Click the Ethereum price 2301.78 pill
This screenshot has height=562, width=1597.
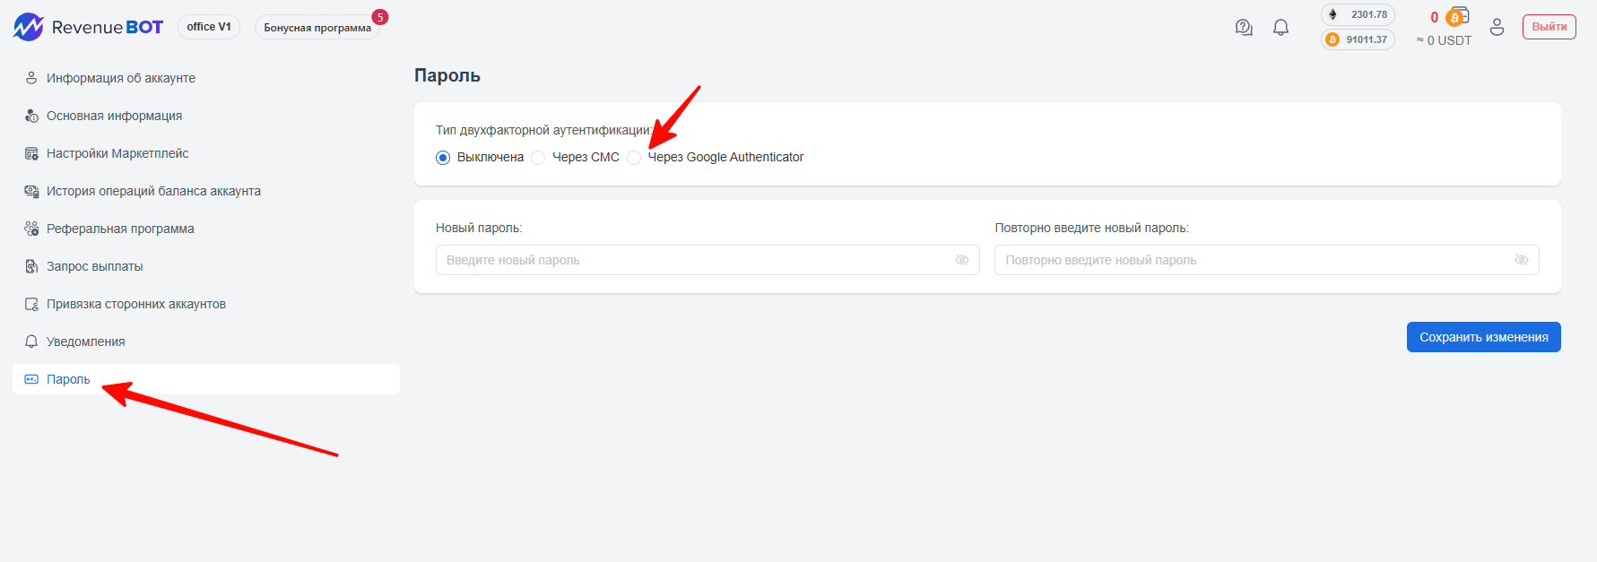click(x=1358, y=14)
